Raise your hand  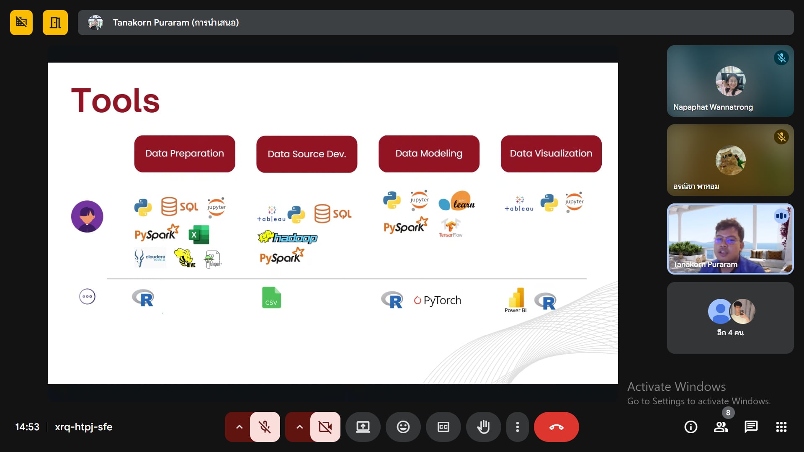pos(483,427)
